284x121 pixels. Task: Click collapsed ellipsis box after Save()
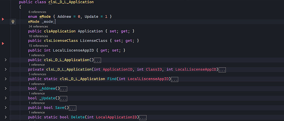point(72,108)
